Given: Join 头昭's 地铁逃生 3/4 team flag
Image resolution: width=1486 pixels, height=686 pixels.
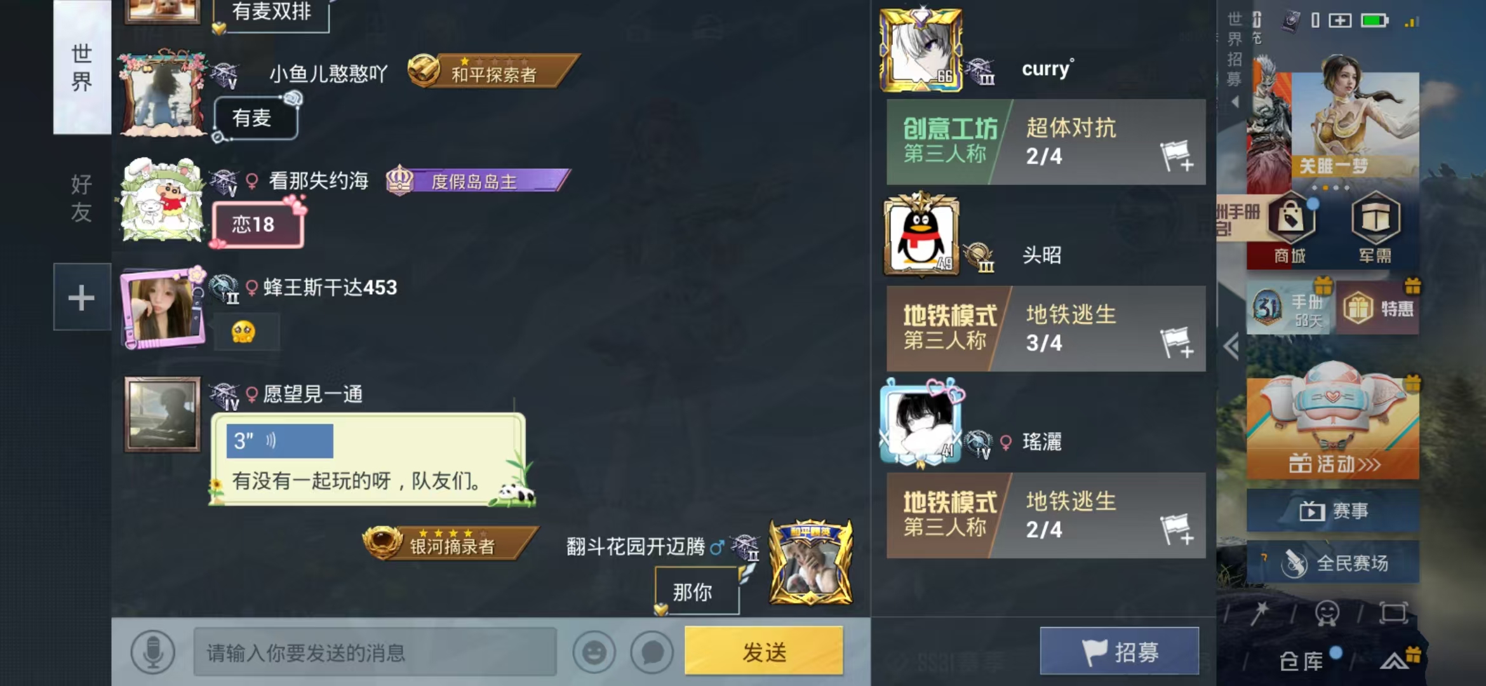Looking at the screenshot, I should coord(1177,342).
